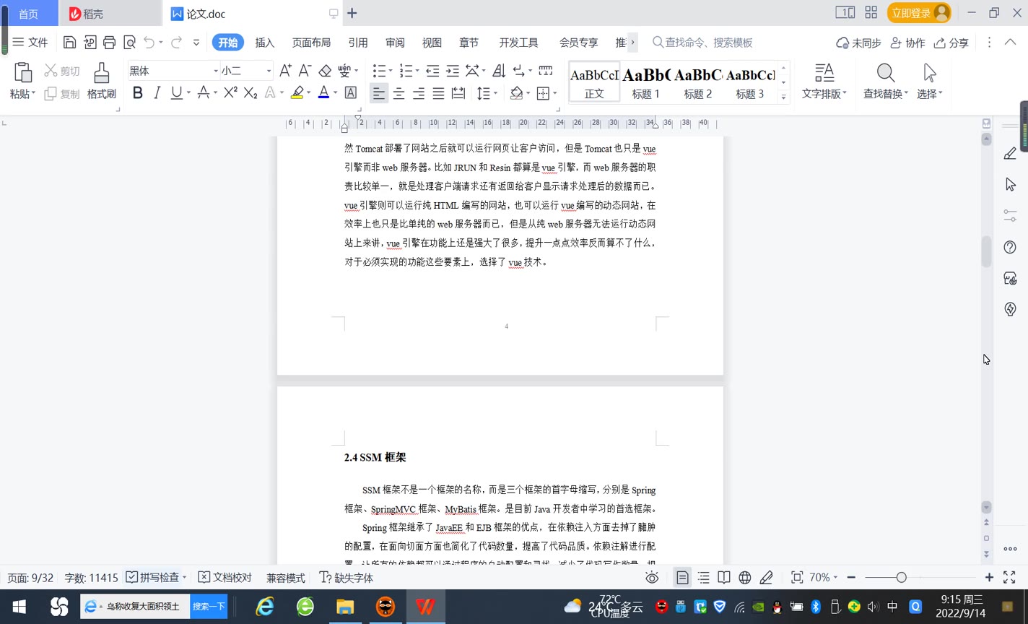Justify paragraph text
Viewport: 1028px width, 624px height.
[438, 93]
